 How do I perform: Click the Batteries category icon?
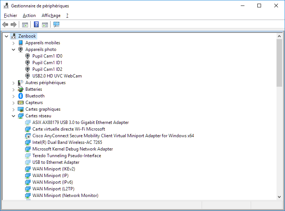[x=21, y=89]
